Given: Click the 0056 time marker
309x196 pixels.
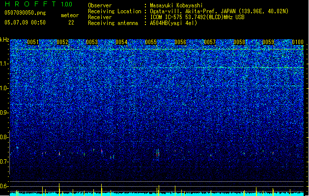Looking at the screenshot, I should pos(180,42).
